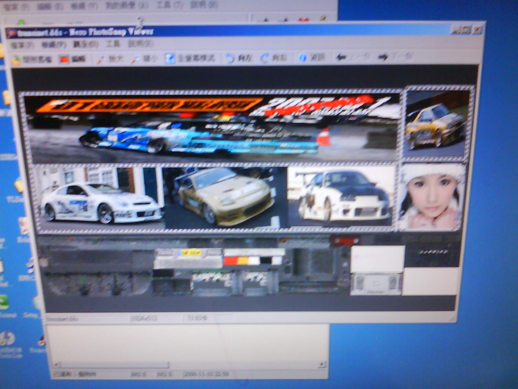
Task: Switch to 全螢幕模式 full screen mode
Action: click(x=190, y=58)
